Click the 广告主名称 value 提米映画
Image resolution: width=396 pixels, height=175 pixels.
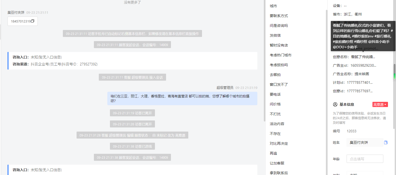pyautogui.click(x=362, y=74)
